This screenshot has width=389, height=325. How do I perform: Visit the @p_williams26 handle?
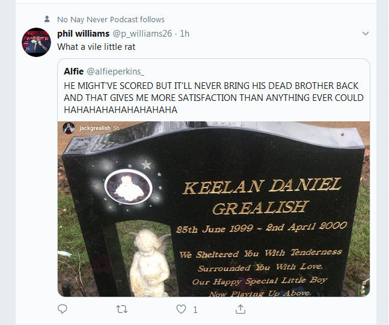pyautogui.click(x=142, y=34)
